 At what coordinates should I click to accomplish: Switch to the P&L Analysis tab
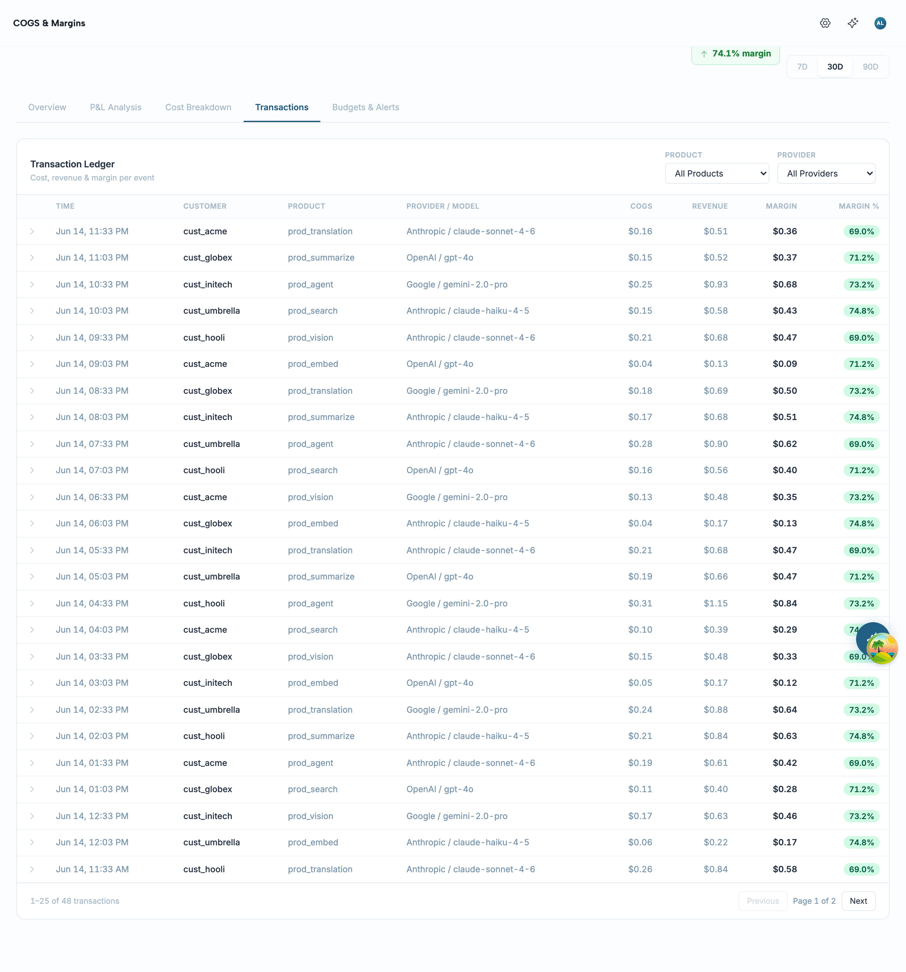116,108
